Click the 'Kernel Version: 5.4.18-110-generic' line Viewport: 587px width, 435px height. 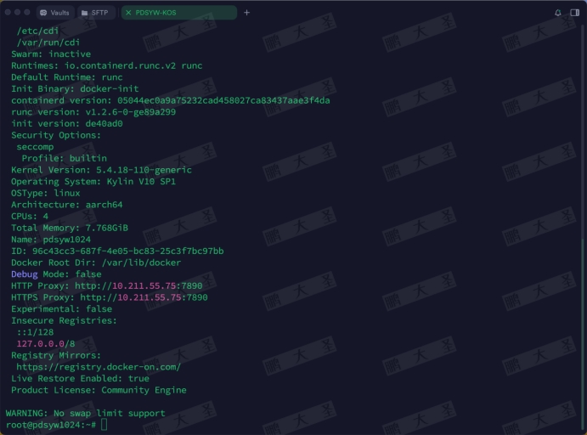click(x=101, y=170)
